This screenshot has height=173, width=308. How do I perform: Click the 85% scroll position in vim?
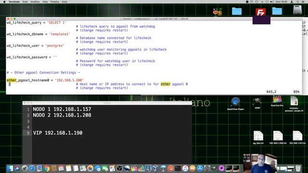296,92
